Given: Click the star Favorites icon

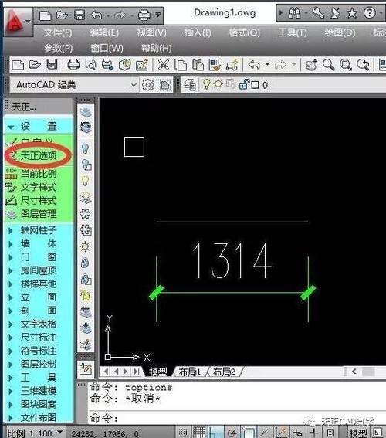Looking at the screenshot, I should click(x=352, y=13).
